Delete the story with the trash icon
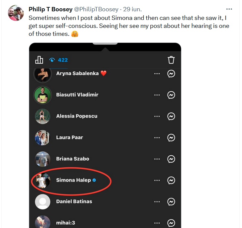The width and height of the screenshot is (242, 228). pyautogui.click(x=171, y=60)
